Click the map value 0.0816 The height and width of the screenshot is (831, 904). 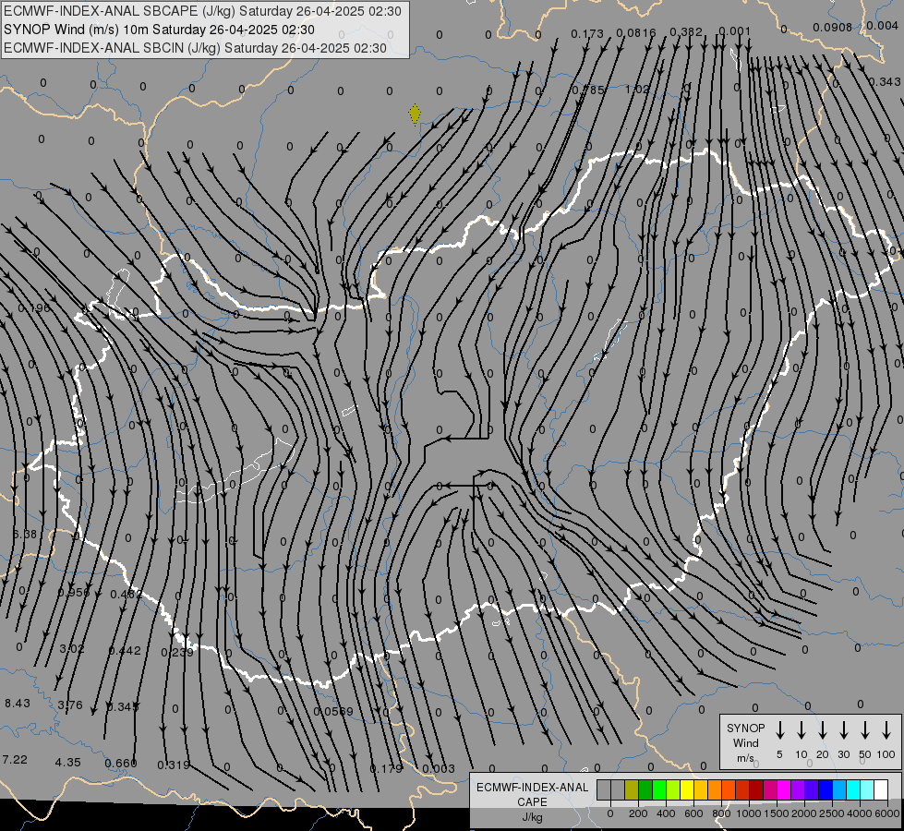(636, 32)
